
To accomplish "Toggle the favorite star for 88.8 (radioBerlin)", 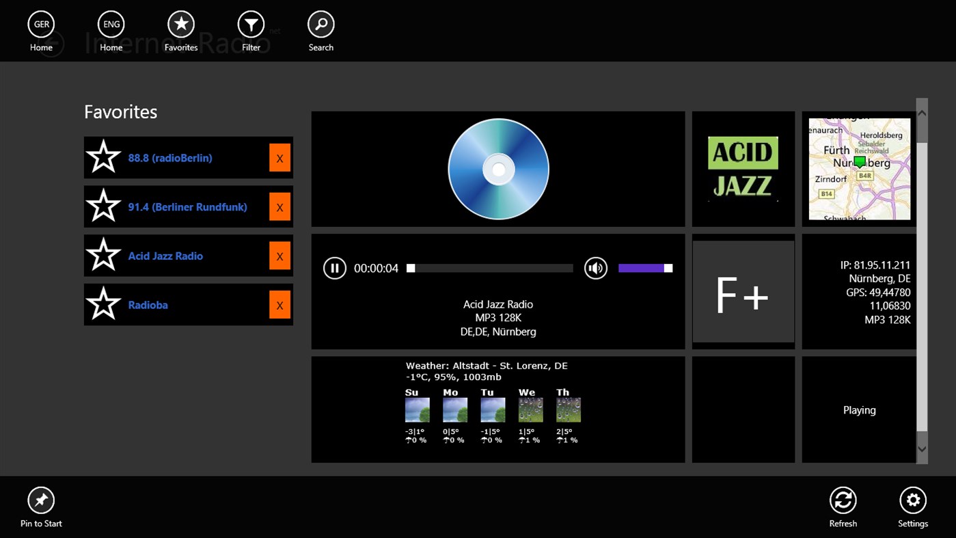I will [x=103, y=157].
